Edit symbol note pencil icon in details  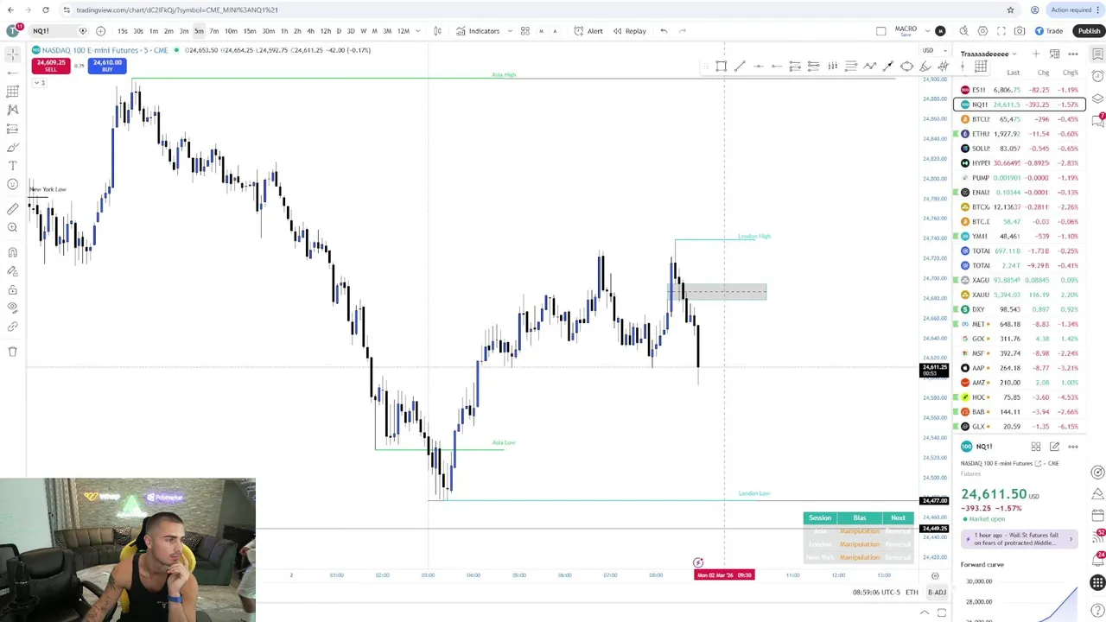1054,447
